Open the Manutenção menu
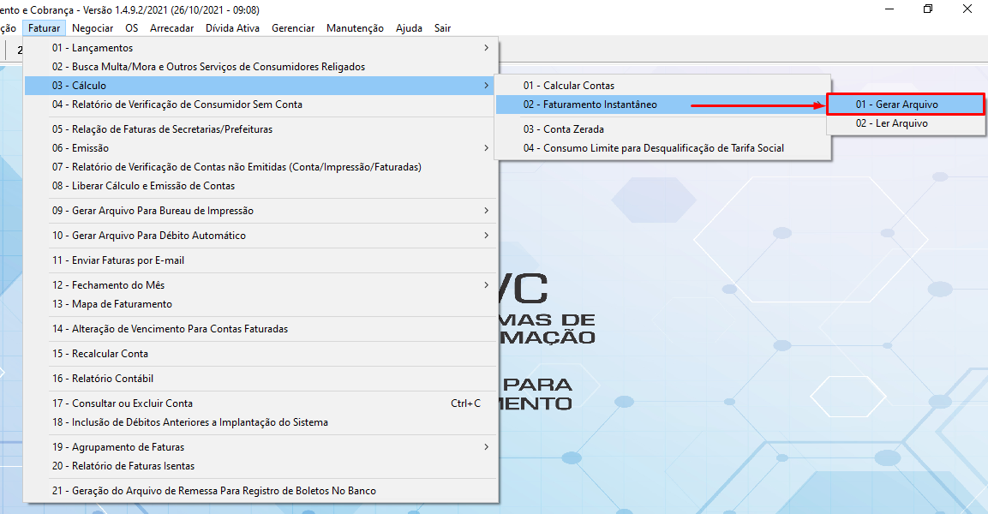The width and height of the screenshot is (988, 514). 355,27
